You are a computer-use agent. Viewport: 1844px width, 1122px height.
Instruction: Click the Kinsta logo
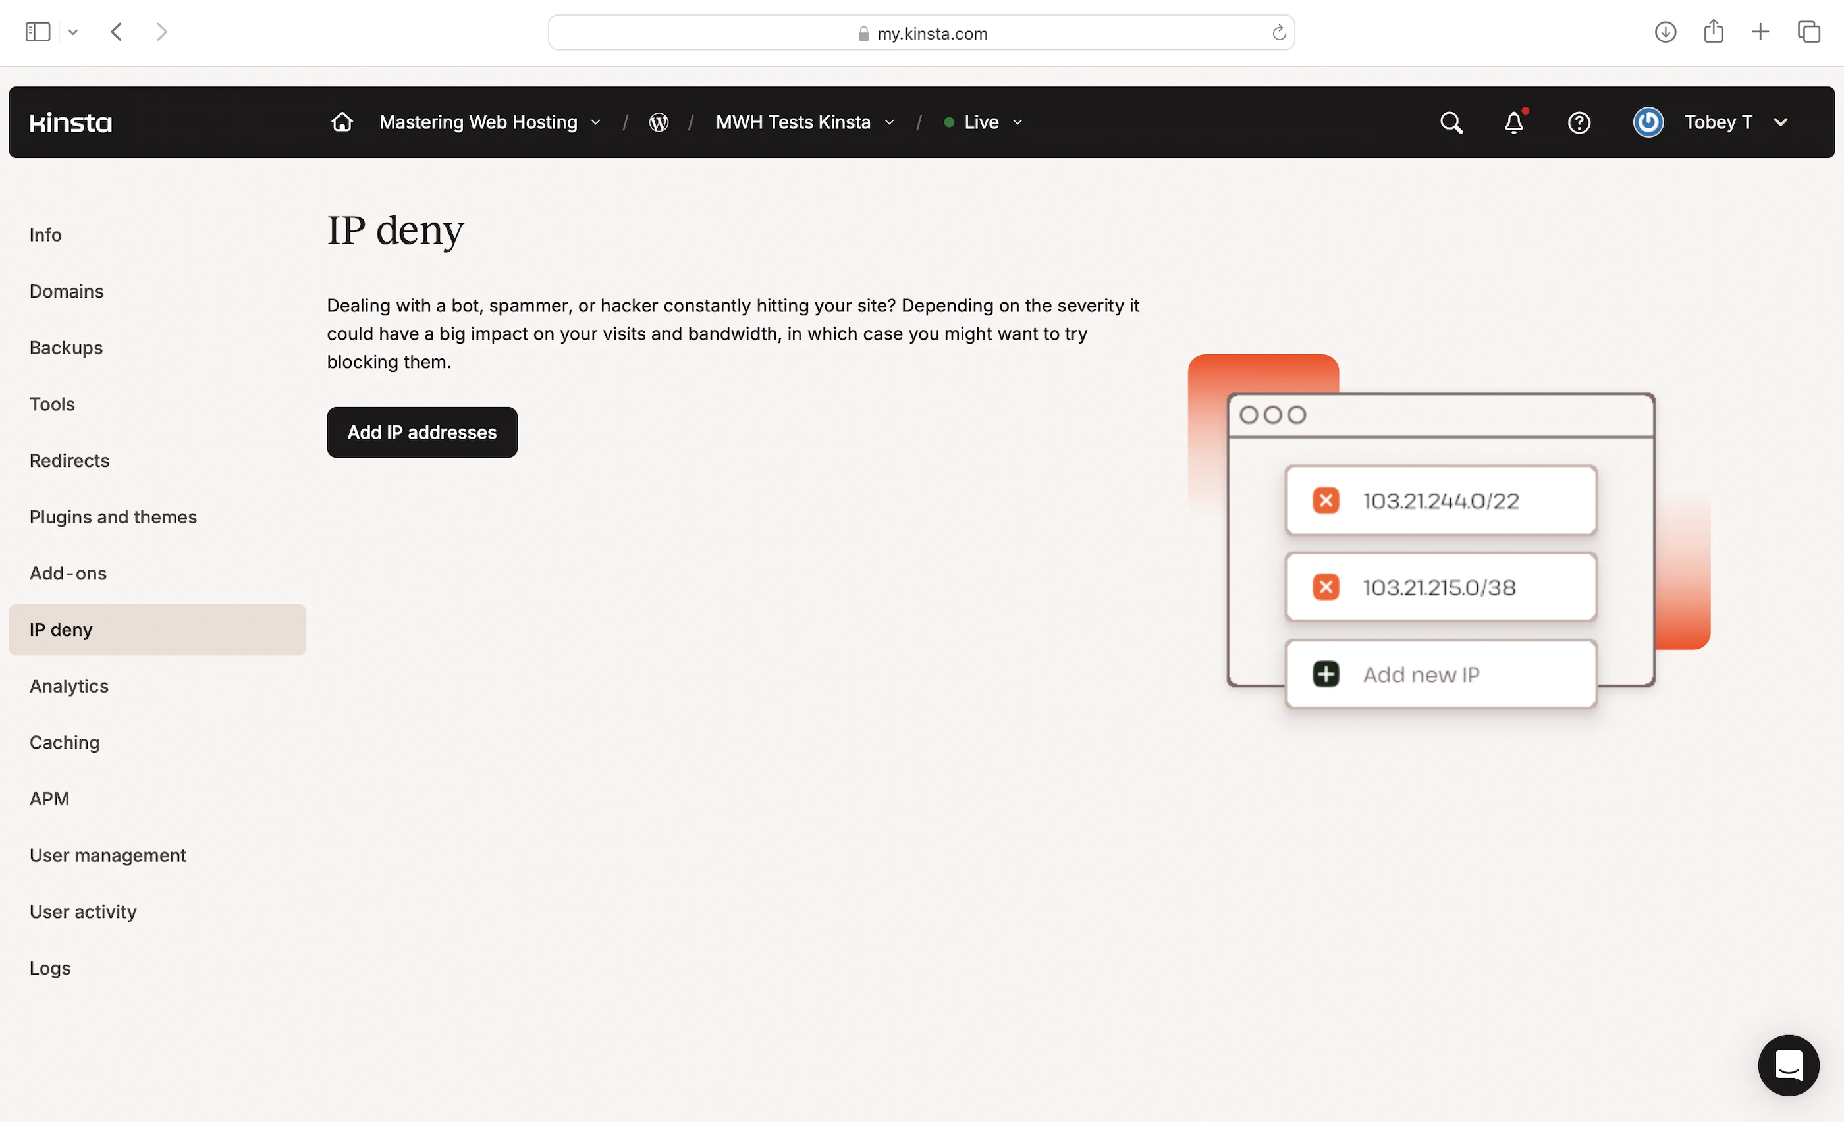[70, 122]
